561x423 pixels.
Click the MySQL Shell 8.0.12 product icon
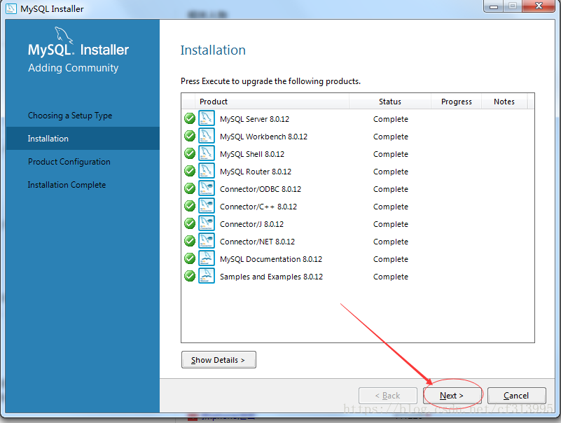pos(207,153)
